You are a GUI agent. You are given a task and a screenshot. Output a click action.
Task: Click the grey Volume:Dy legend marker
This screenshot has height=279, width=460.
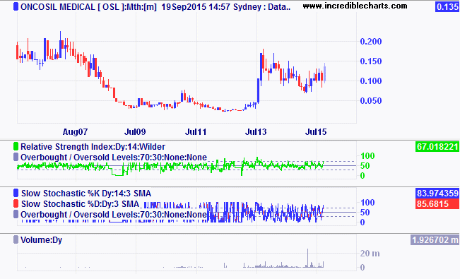[x=16, y=239]
